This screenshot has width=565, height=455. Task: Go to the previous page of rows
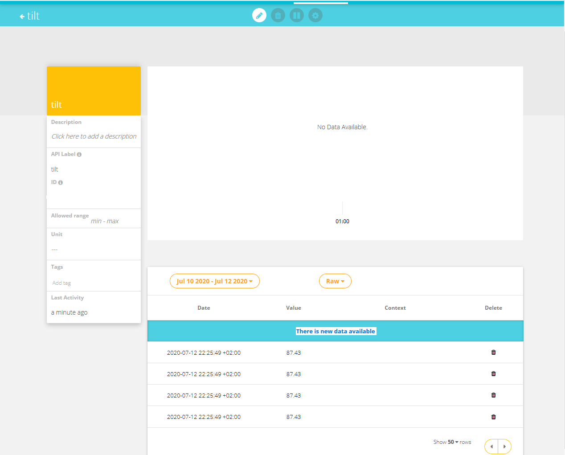[x=491, y=447]
